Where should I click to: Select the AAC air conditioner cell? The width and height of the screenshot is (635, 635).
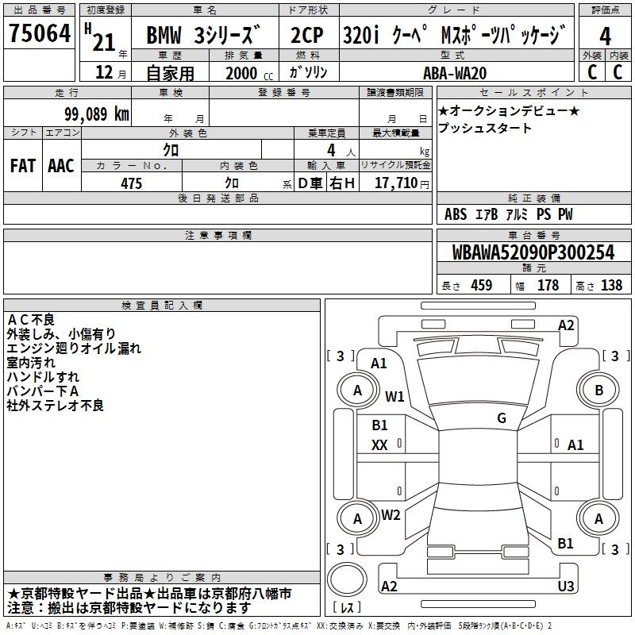click(x=61, y=166)
